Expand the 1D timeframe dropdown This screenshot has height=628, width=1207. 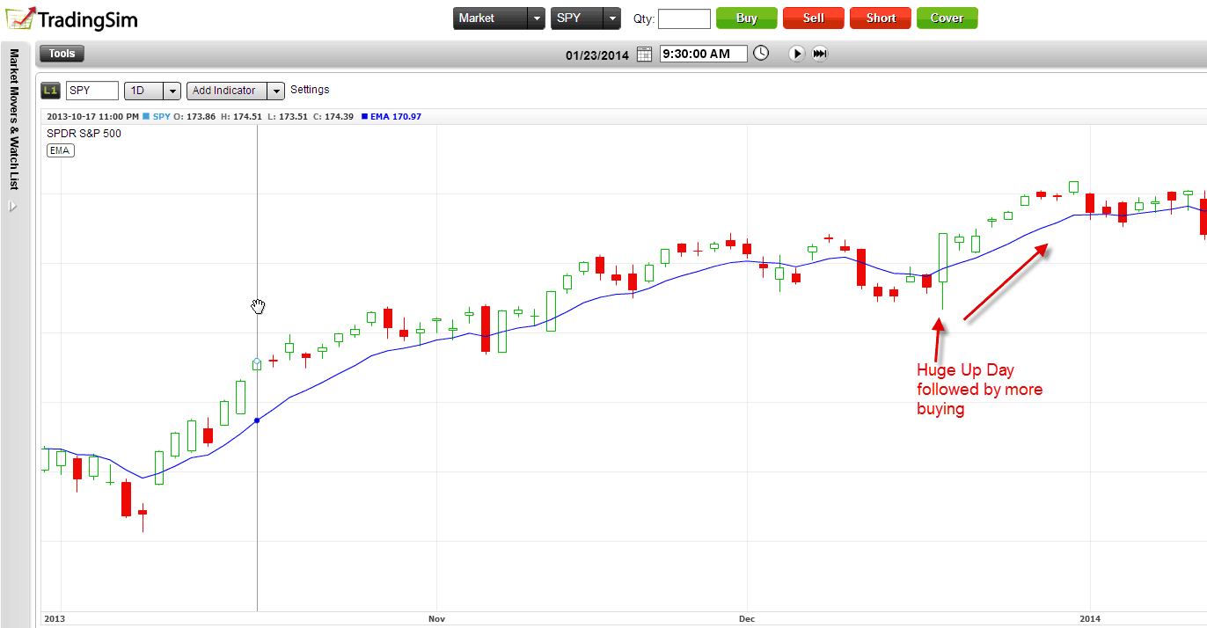tap(172, 91)
